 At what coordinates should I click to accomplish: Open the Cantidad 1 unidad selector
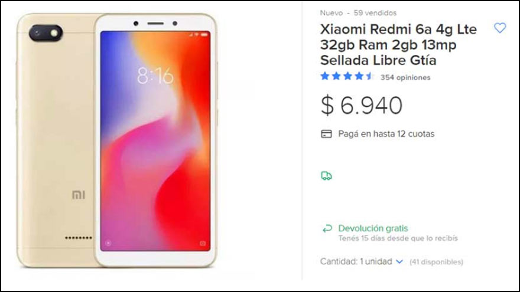(x=362, y=261)
